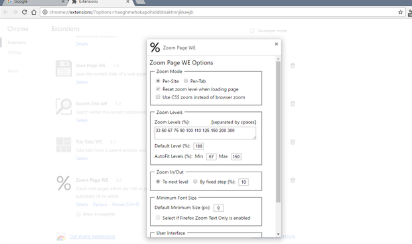Bookmark this page with the star icon

click(401, 12)
